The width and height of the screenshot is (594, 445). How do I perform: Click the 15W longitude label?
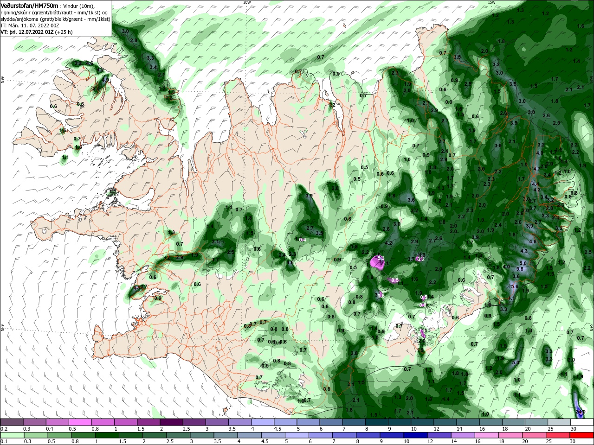491,2
